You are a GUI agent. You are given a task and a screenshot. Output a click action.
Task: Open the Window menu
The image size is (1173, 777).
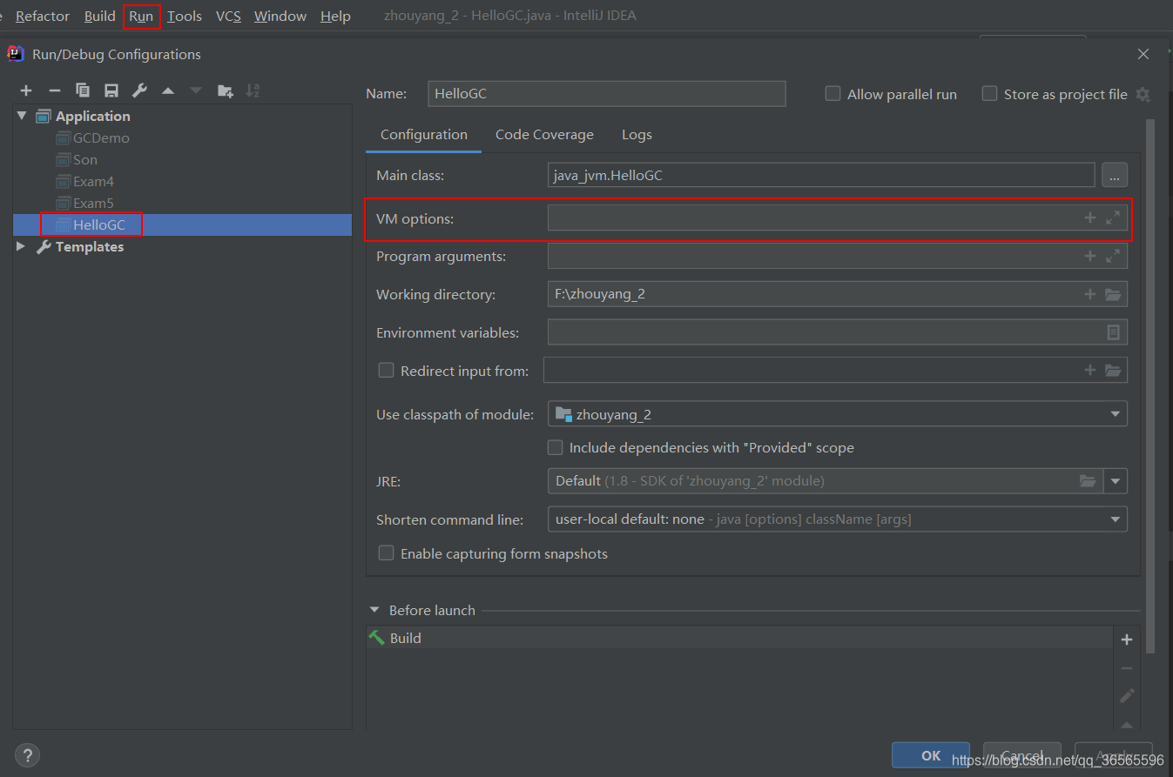click(x=280, y=16)
